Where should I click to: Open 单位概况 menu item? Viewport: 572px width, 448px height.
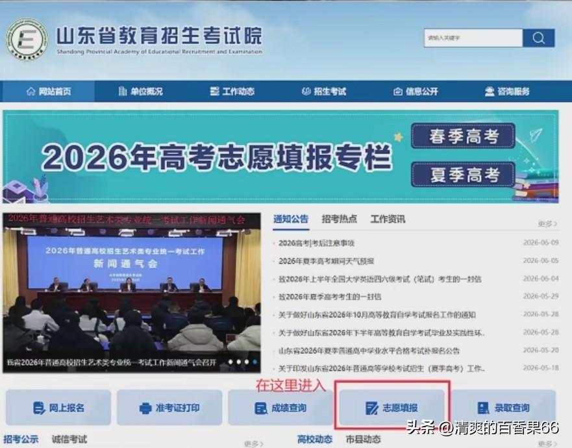(140, 91)
